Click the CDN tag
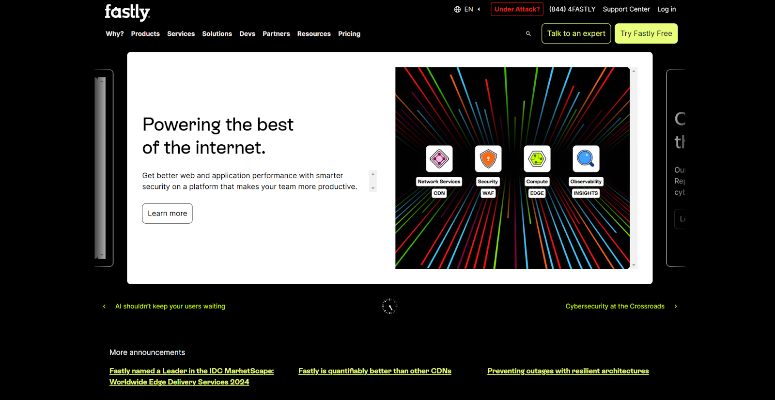Image resolution: width=775 pixels, height=400 pixels. pyautogui.click(x=439, y=193)
